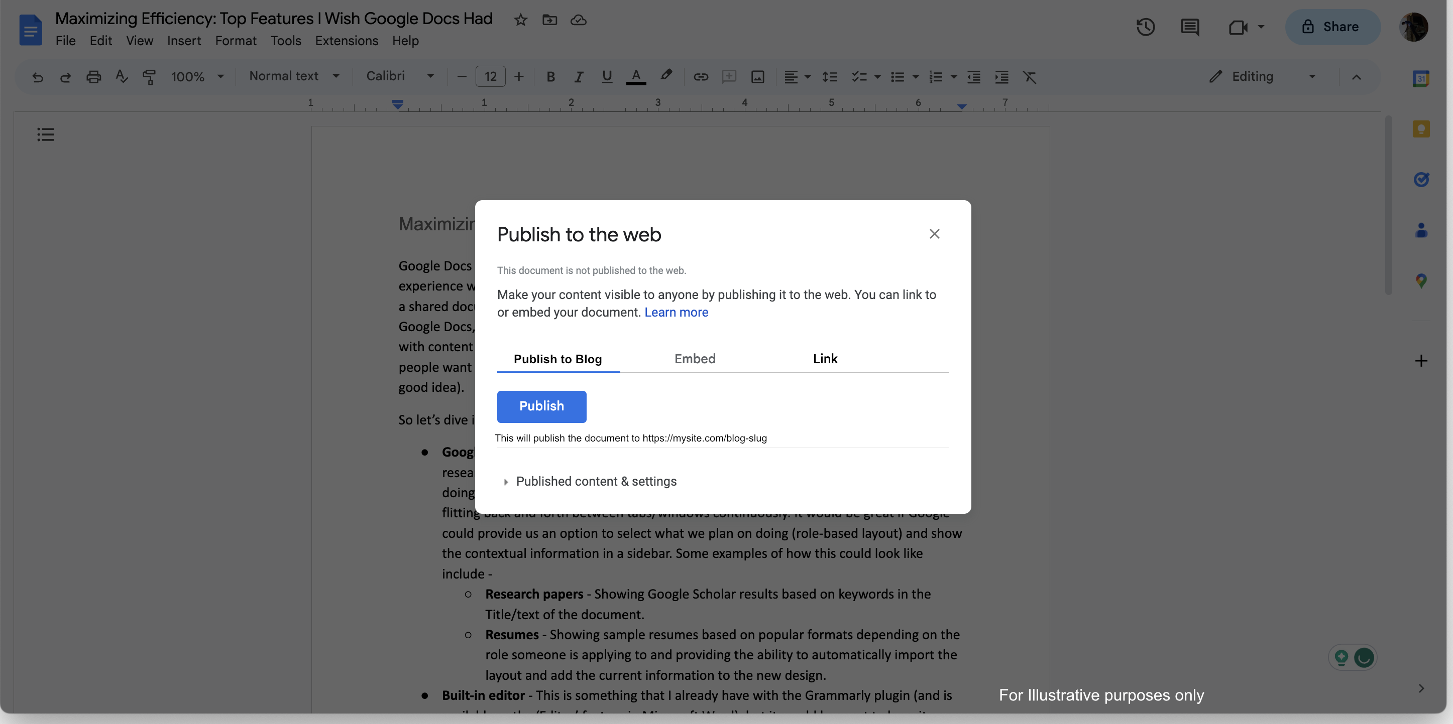Open Google Keep side panel
The image size is (1453, 724).
coord(1421,129)
